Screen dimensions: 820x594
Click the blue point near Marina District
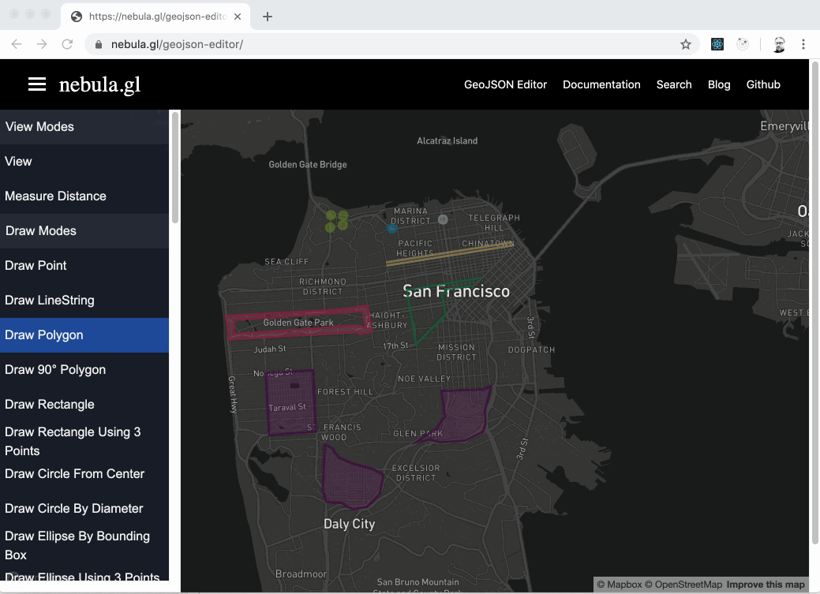coord(392,229)
